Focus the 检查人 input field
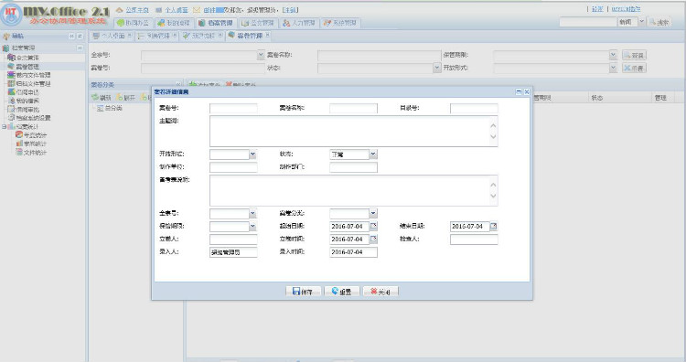The width and height of the screenshot is (686, 362). pyautogui.click(x=474, y=240)
